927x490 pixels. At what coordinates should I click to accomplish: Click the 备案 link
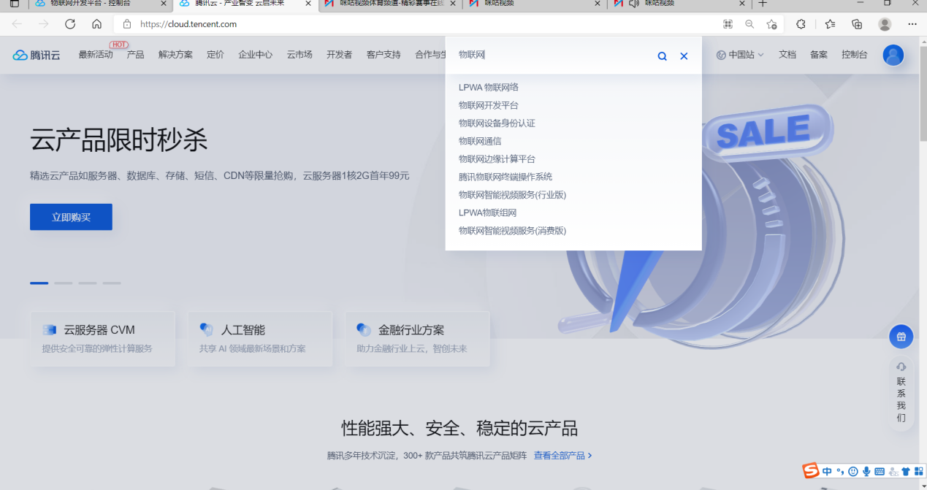[818, 55]
